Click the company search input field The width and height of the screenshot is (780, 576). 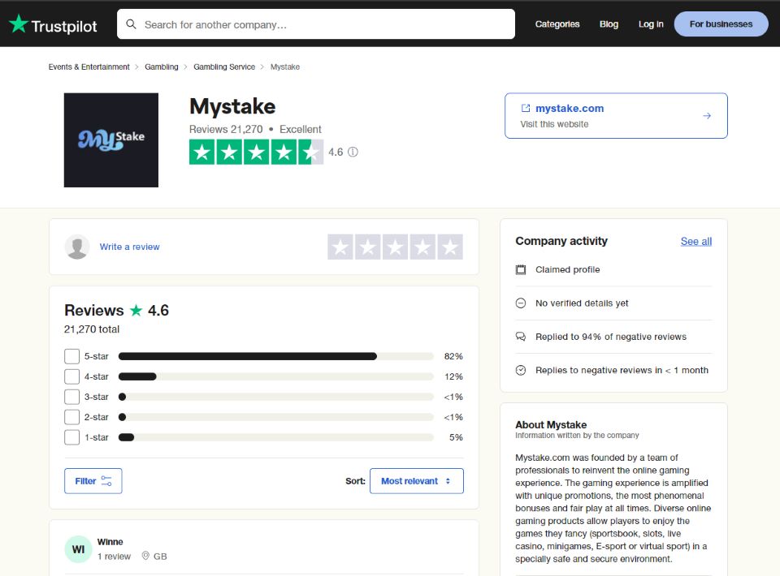[317, 24]
